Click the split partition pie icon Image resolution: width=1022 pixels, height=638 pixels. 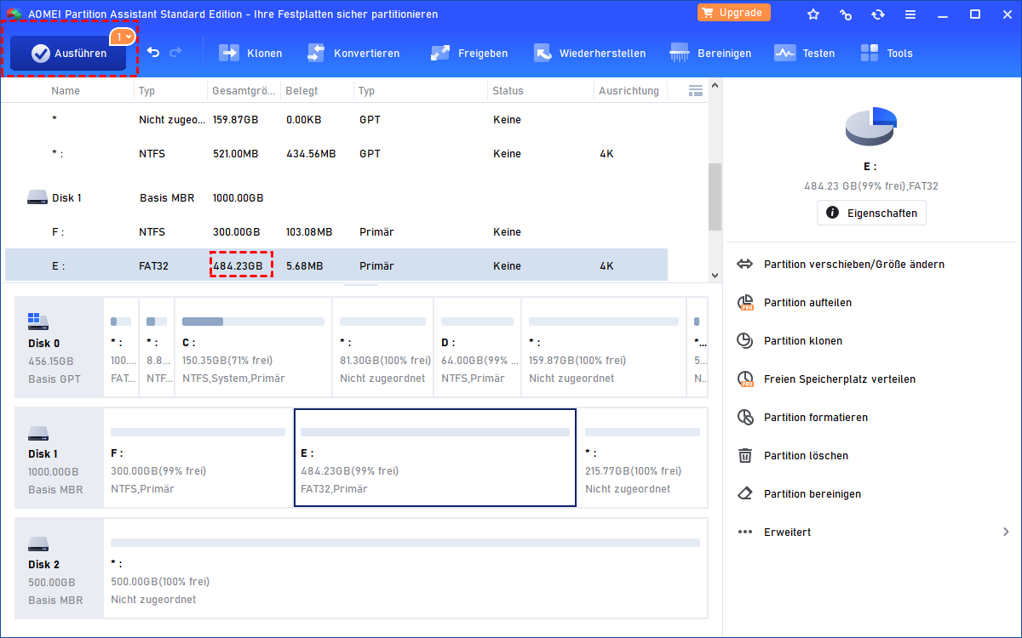(745, 302)
